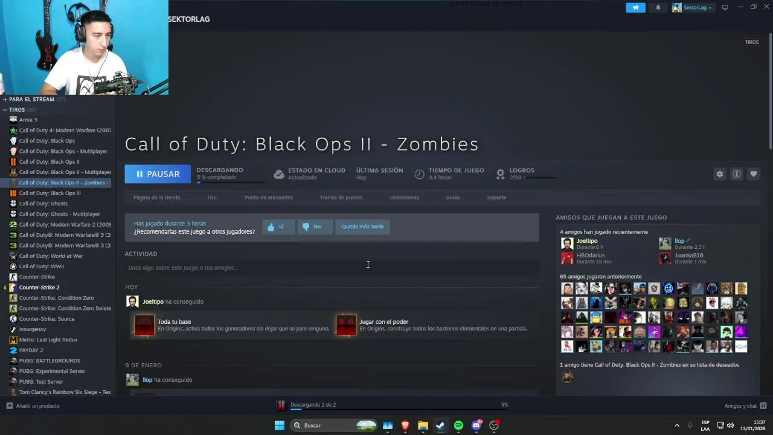Expand the PARA EL STREAM category

[x=5, y=99]
